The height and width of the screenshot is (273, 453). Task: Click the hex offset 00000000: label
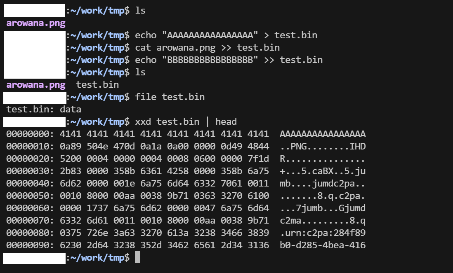(31, 134)
